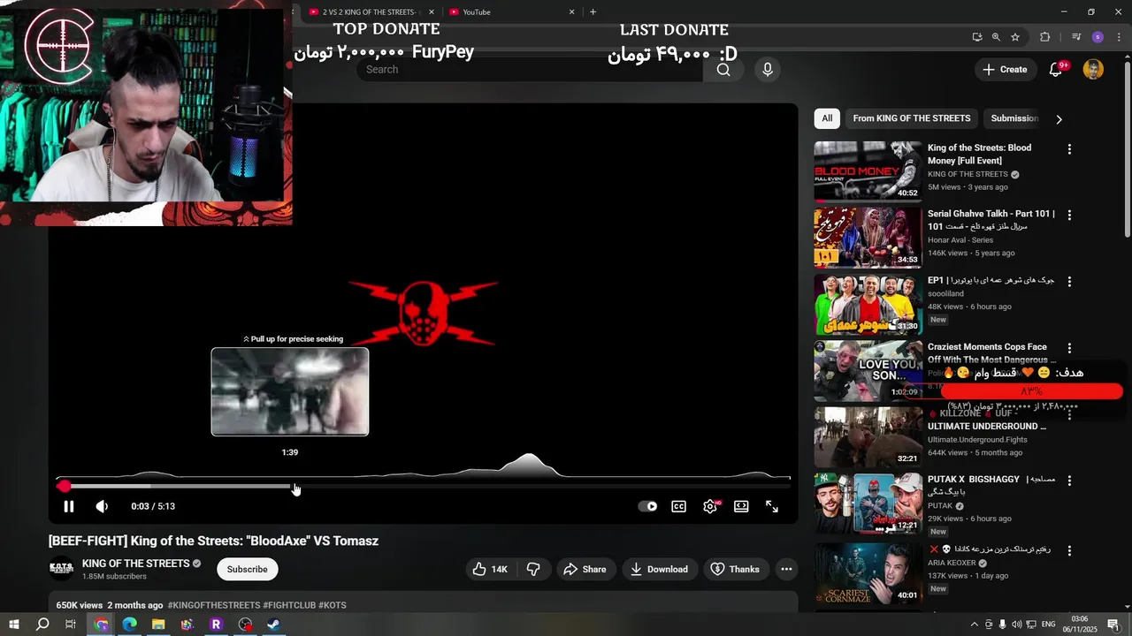Turn on closed captions
Image resolution: width=1132 pixels, height=636 pixels.
click(x=678, y=506)
